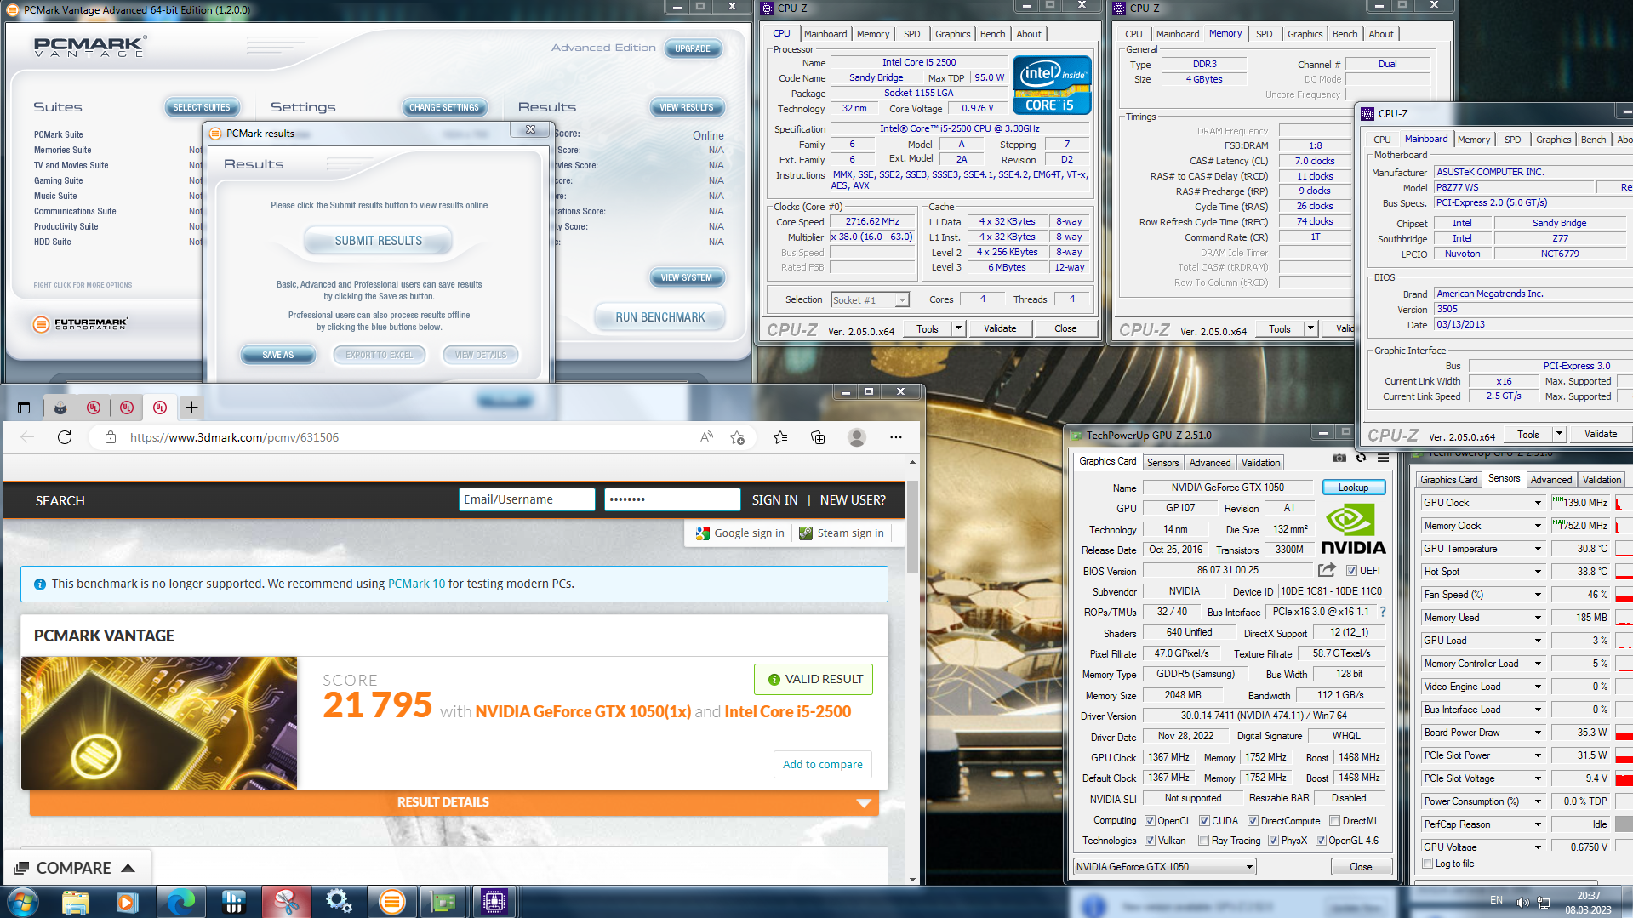
Task: Click the SUBMIT RESULTS button
Action: pos(378,241)
